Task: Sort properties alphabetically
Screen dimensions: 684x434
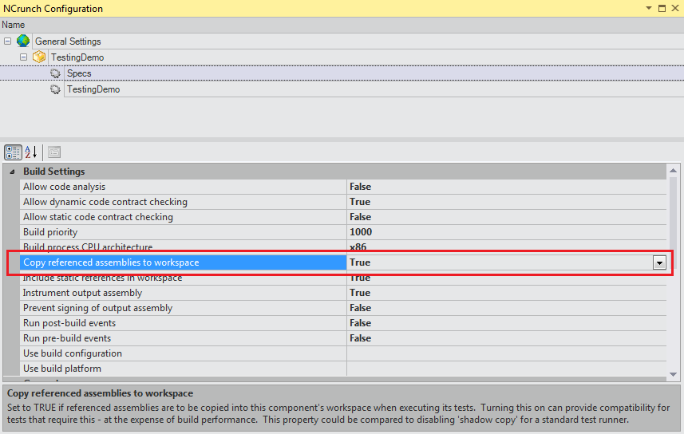Action: [31, 152]
